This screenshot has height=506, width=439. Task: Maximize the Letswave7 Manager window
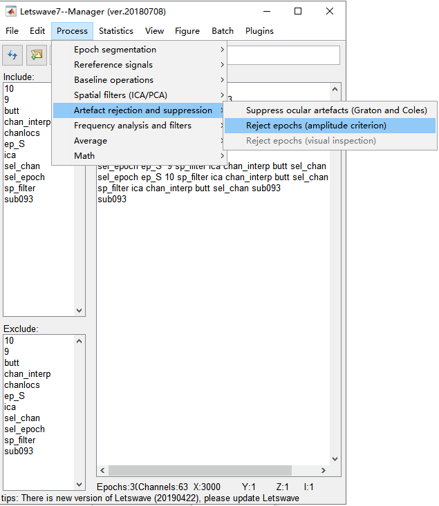[298, 11]
